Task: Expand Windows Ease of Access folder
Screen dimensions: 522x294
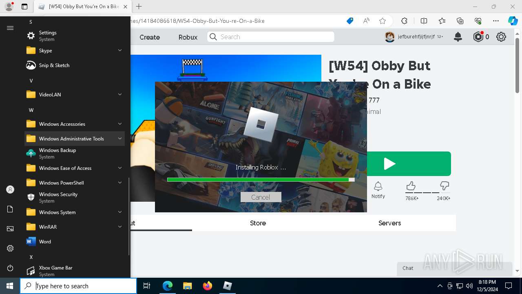Action: tap(75, 168)
